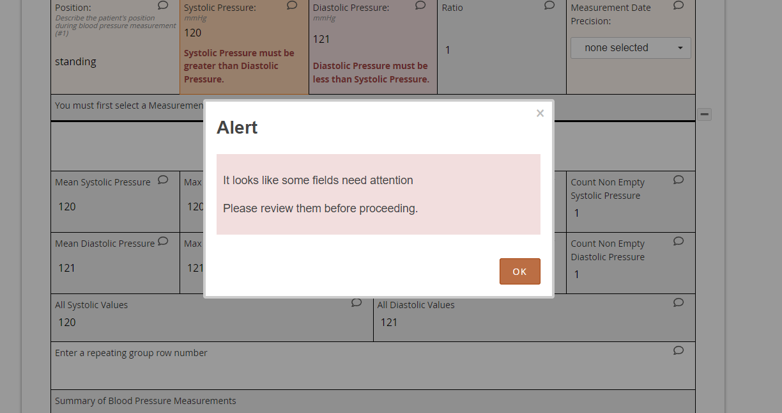
Task: Click the All Systolic Values comment icon
Action: point(356,302)
